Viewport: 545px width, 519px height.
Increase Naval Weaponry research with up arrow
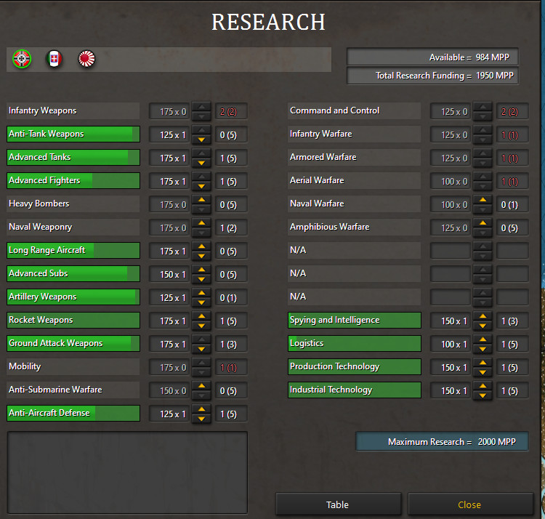[201, 223]
